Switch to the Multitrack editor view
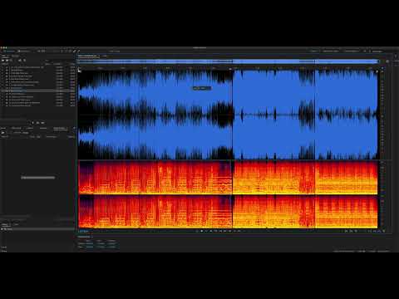 (23, 51)
